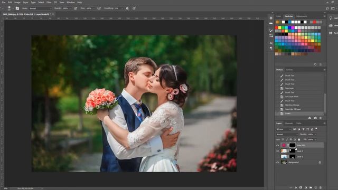
Task: Switch to the Actions panel tab
Action: [289, 70]
